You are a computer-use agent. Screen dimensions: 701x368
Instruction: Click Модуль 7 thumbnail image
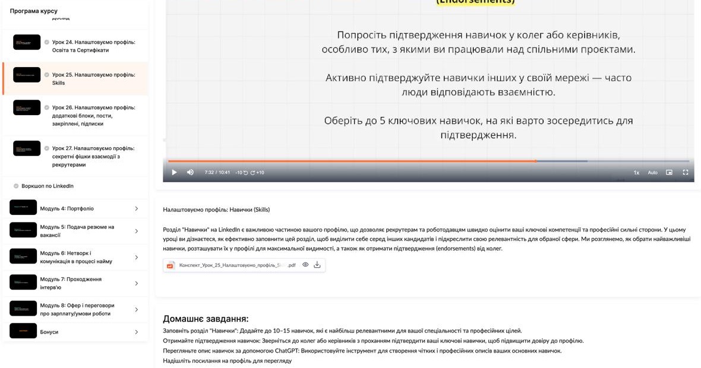point(23,283)
